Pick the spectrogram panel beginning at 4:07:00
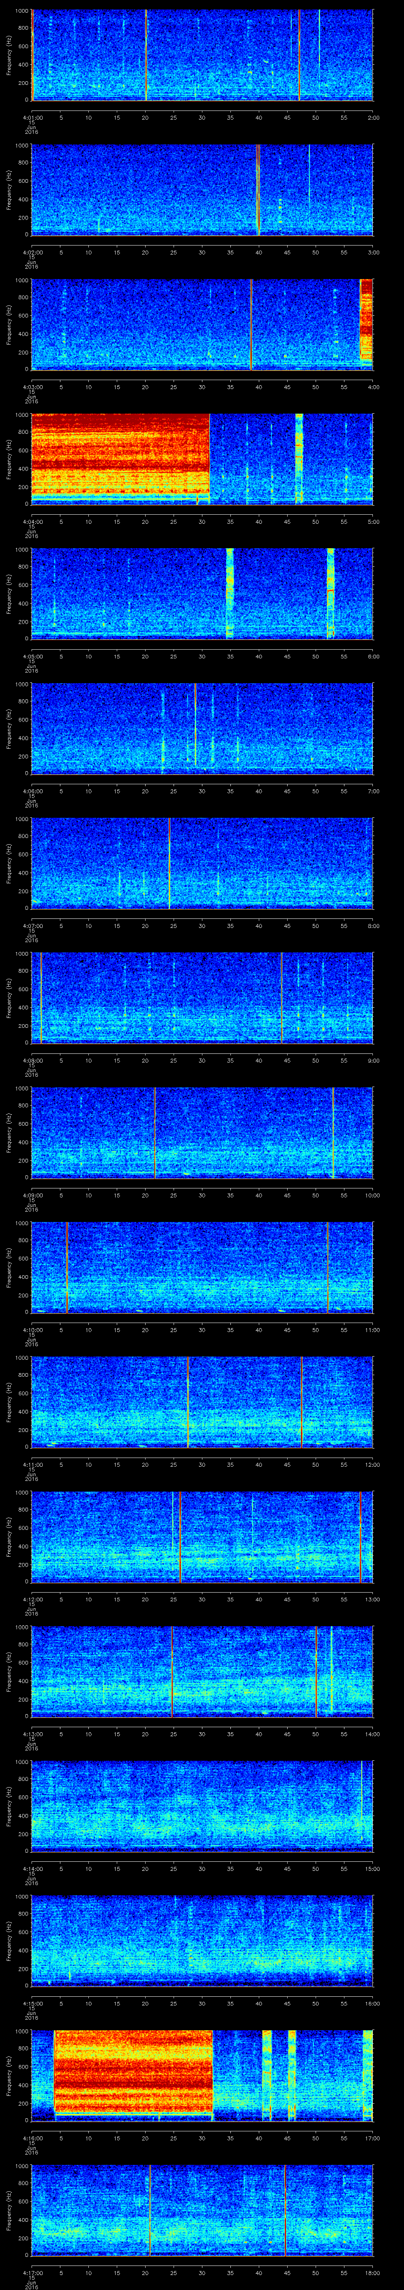Viewport: 404px width, 2290px height. 202,863
